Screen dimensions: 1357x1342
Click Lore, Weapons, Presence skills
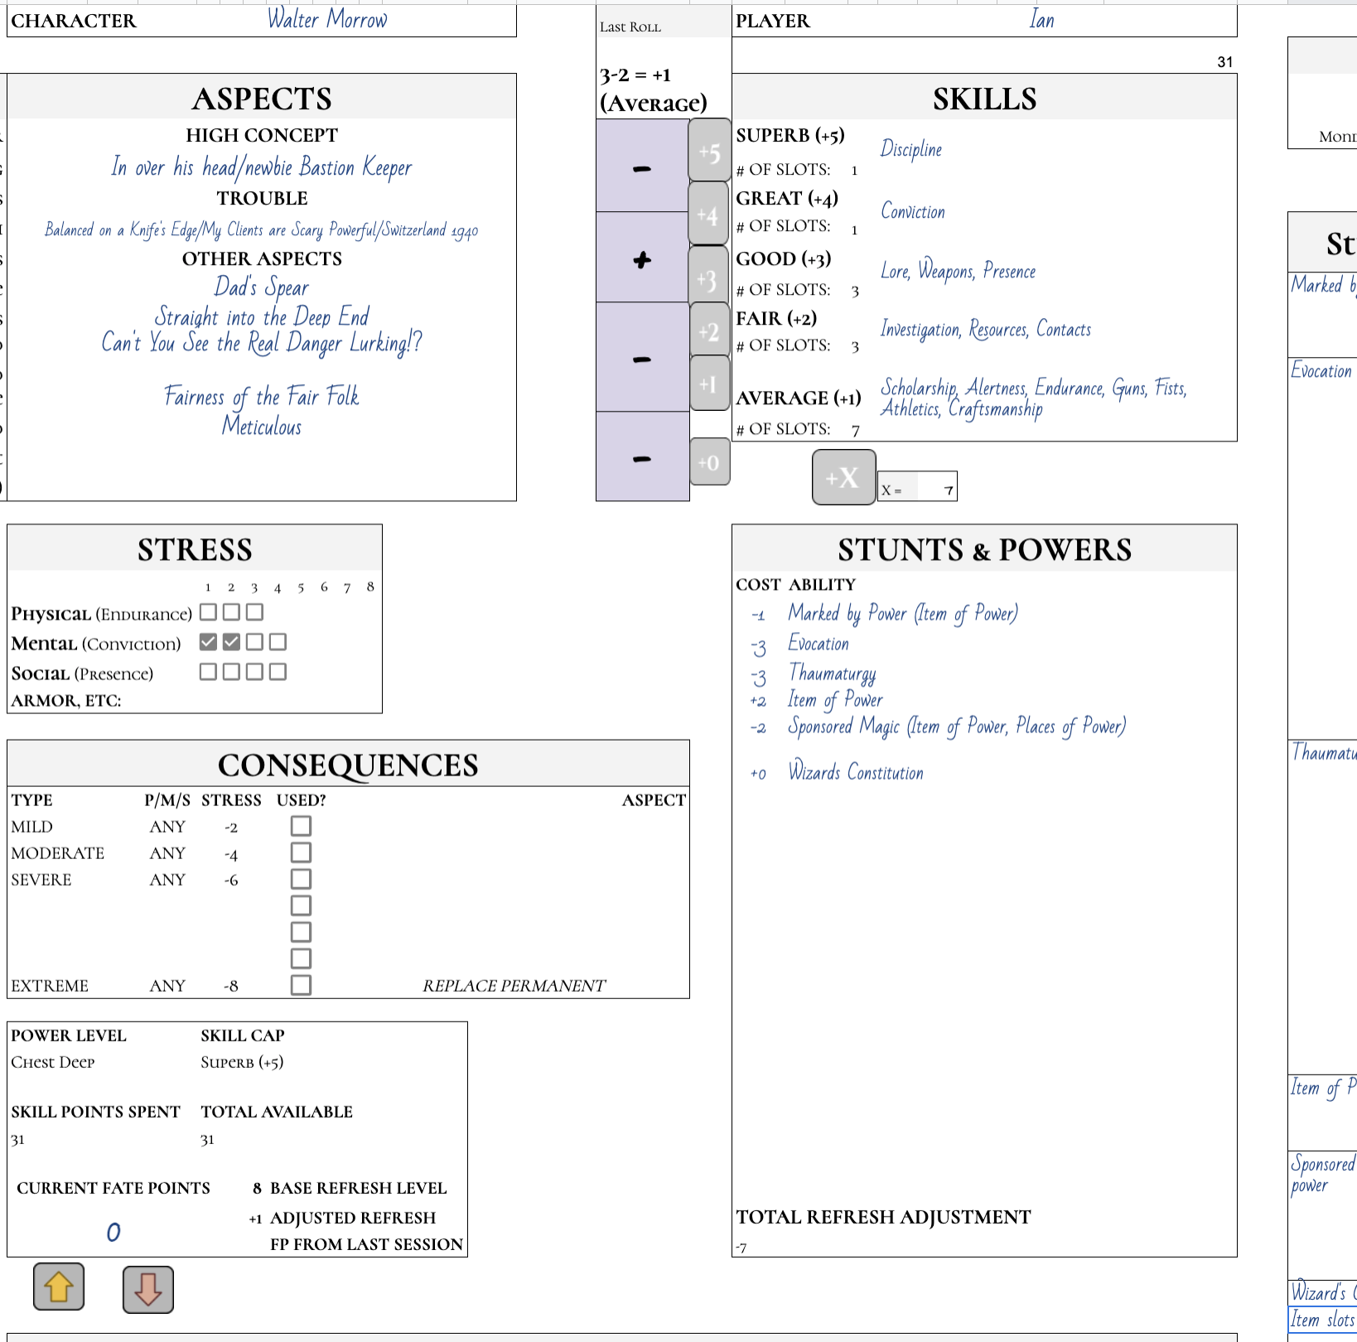(x=958, y=270)
